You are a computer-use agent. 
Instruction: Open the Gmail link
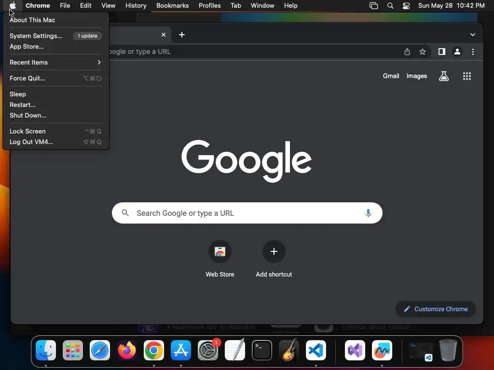pos(391,76)
